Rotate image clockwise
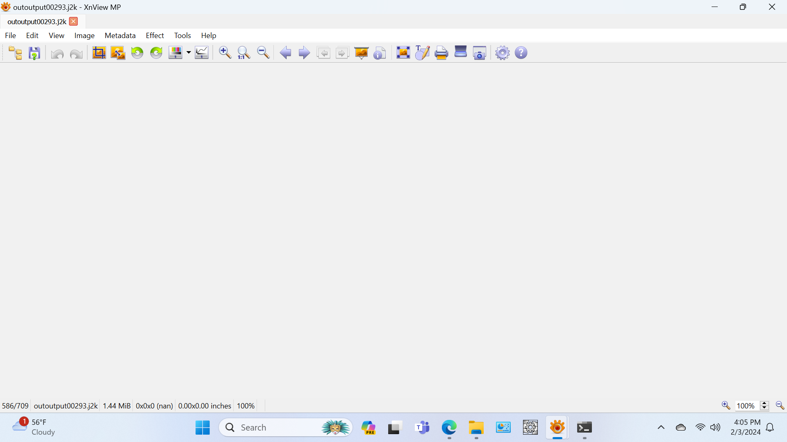Screen dimensions: 787x442 pos(156,53)
